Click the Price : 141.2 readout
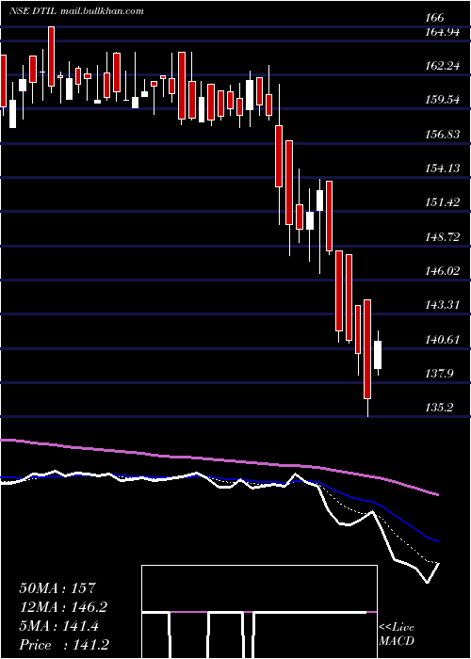 [x=63, y=645]
